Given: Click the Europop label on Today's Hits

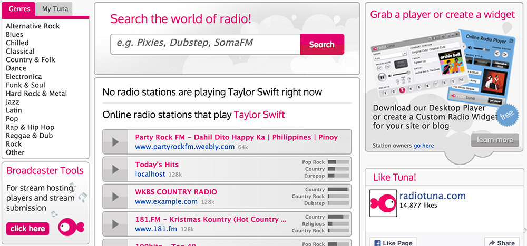Looking at the screenshot, I should pyautogui.click(x=315, y=176).
